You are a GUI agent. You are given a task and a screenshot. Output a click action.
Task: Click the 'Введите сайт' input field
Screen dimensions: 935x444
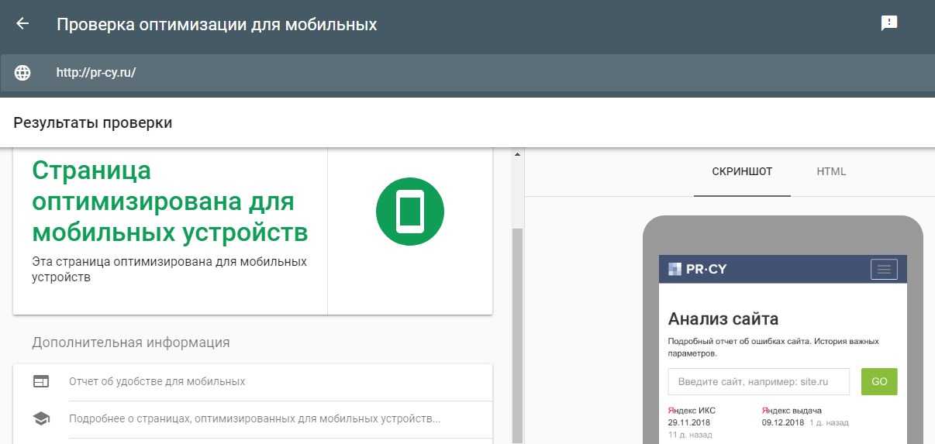[758, 382]
